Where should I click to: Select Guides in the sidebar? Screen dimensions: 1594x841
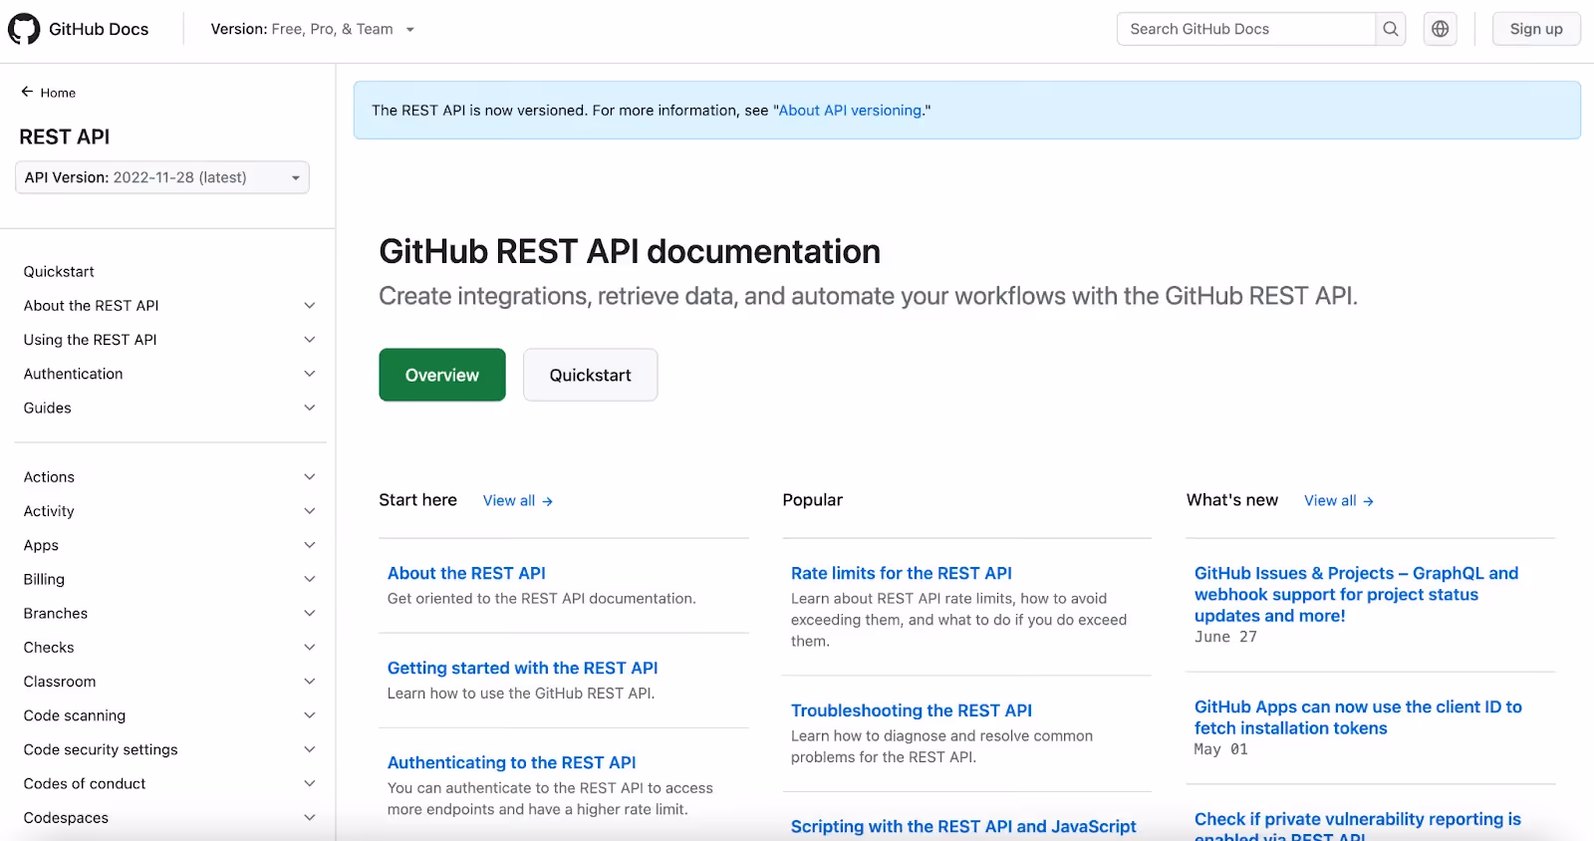tap(47, 408)
